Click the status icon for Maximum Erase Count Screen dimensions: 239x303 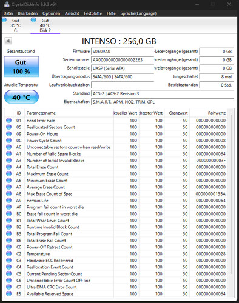click(x=8, y=174)
